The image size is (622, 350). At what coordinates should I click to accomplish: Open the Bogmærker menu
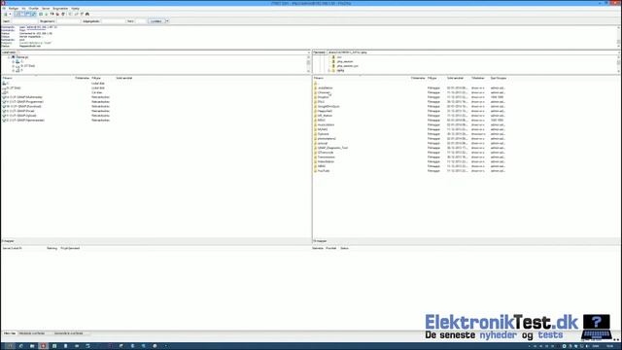[x=60, y=9]
